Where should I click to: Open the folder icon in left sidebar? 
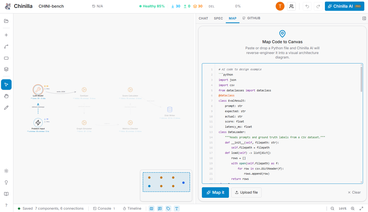(x=6, y=21)
